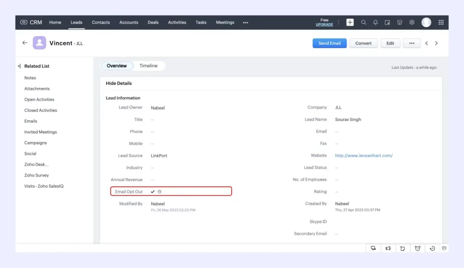The width and height of the screenshot is (464, 268).
Task: Open Campaigns in the related list
Action: (35, 143)
